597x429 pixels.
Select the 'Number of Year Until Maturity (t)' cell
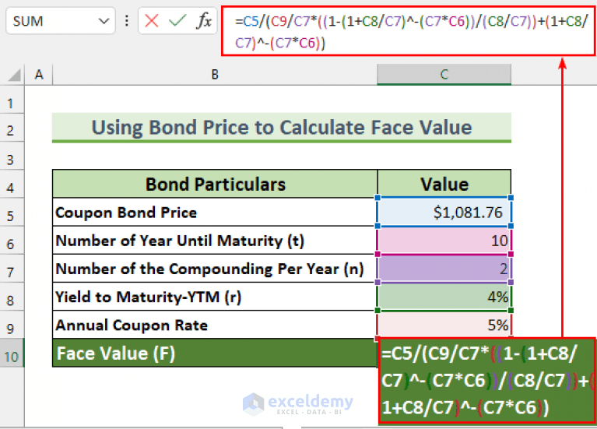(x=215, y=241)
